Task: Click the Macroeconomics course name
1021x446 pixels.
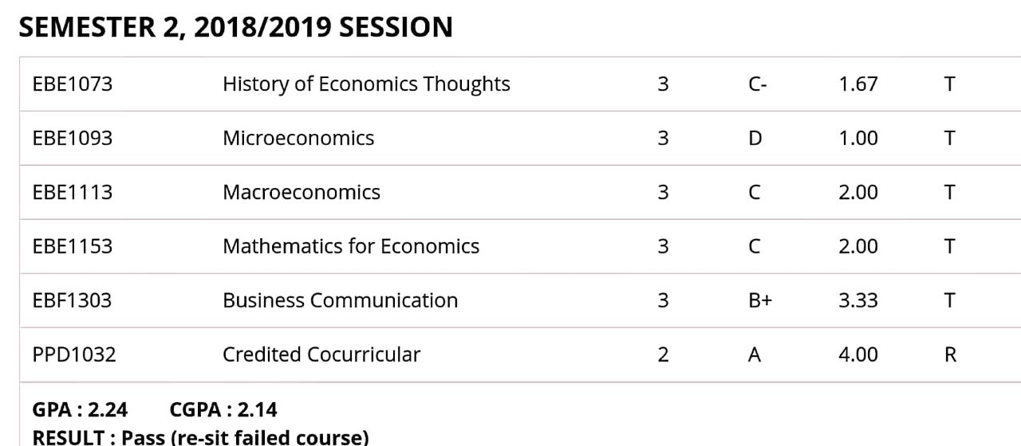Action: pyautogui.click(x=301, y=192)
